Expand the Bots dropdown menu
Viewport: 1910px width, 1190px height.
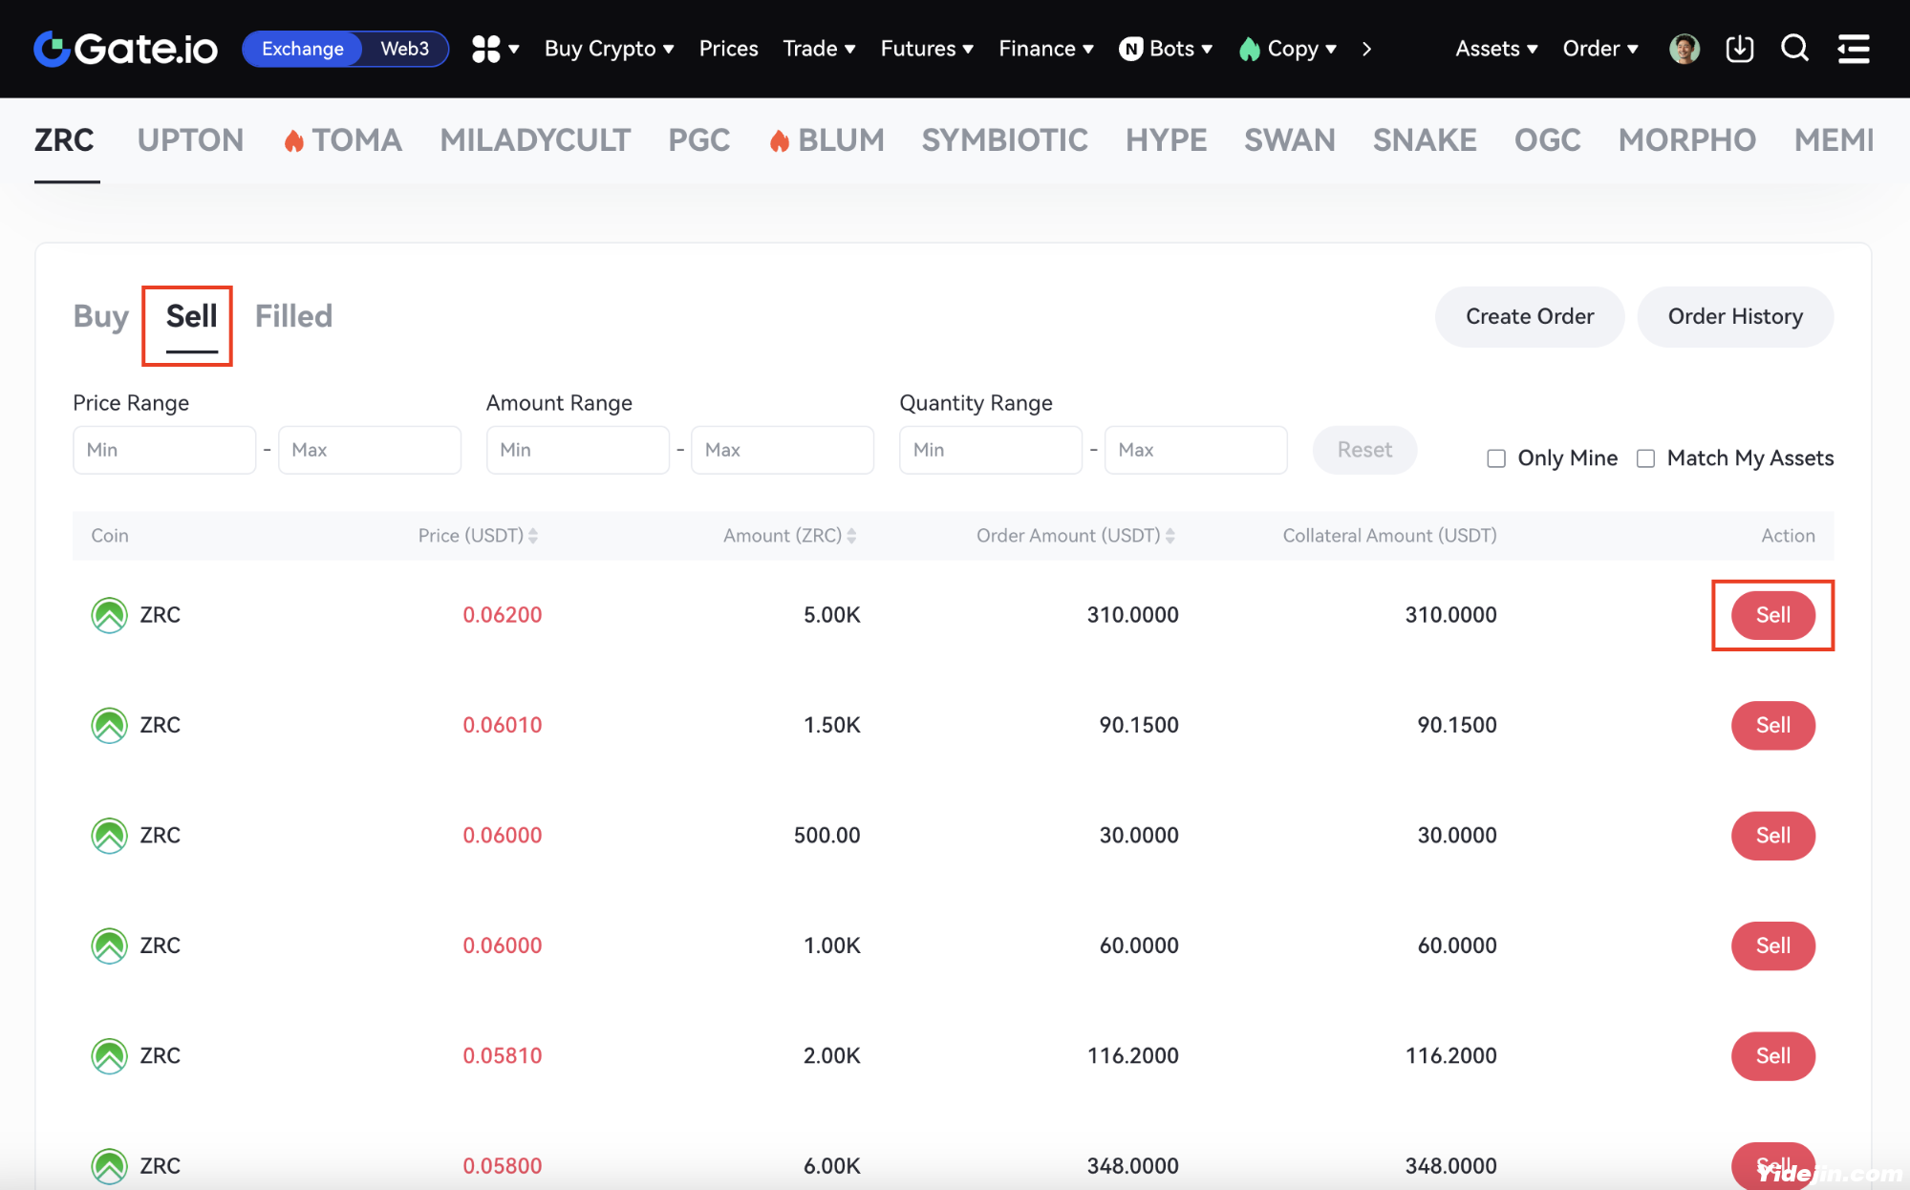(1166, 49)
